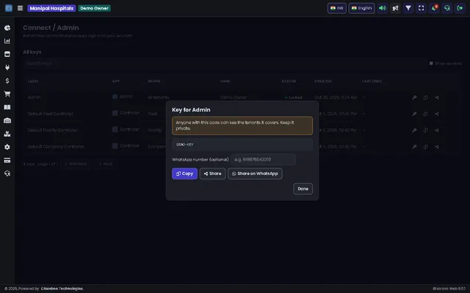470x293 pixels.
Task: Open the English language dropdown
Action: pos(361,8)
